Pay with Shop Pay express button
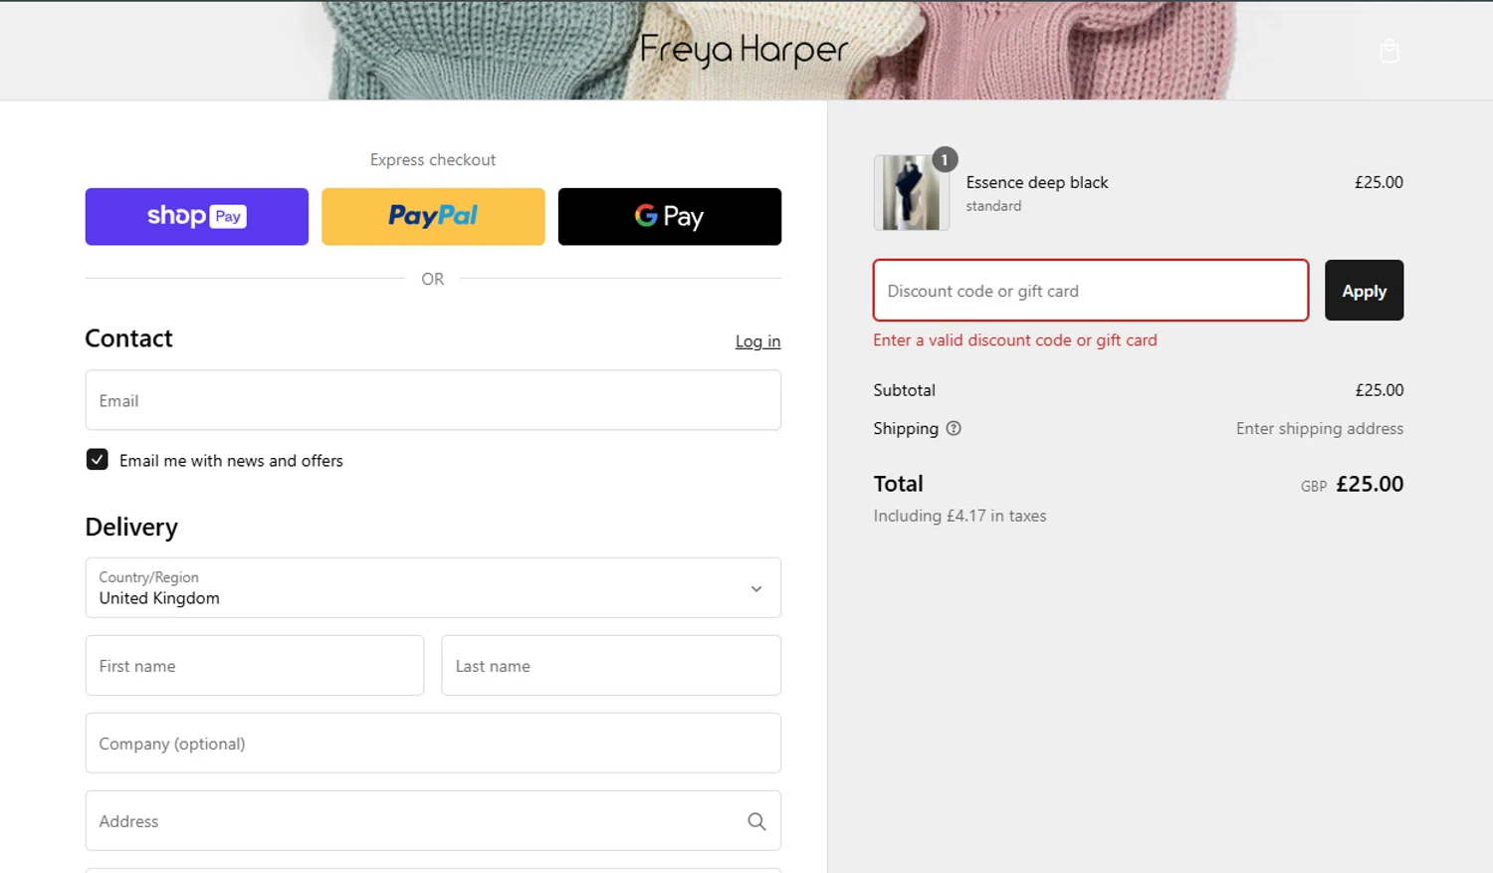Viewport: 1493px width, 873px height. pyautogui.click(x=197, y=217)
